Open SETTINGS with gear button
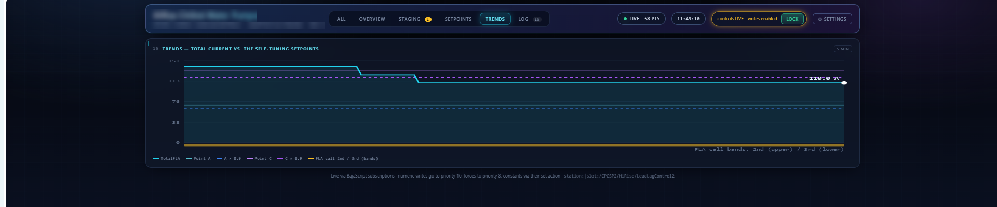This screenshot has height=207, width=997. pyautogui.click(x=832, y=19)
